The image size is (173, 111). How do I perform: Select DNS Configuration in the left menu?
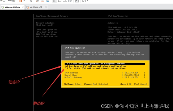46,34
